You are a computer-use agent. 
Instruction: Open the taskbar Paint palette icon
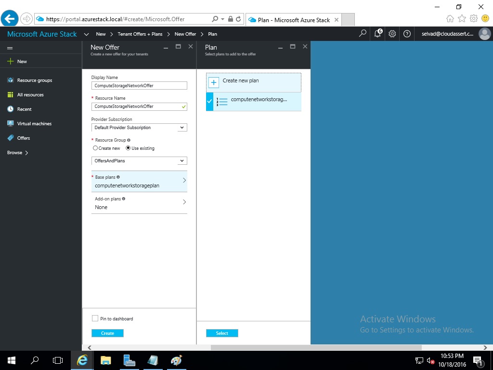point(176,360)
